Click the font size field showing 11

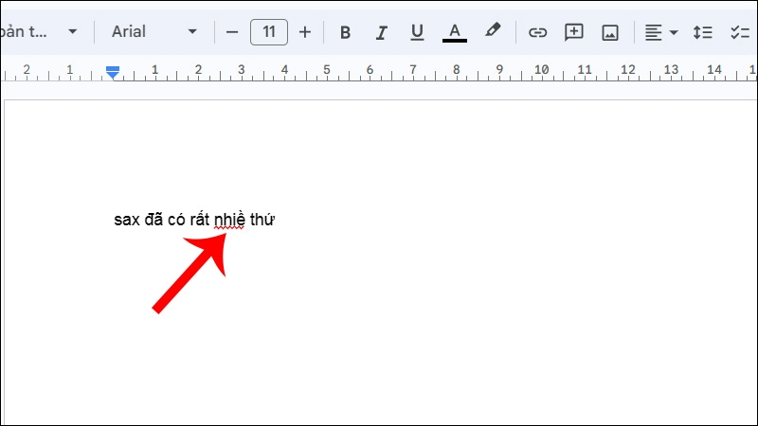[x=269, y=32]
